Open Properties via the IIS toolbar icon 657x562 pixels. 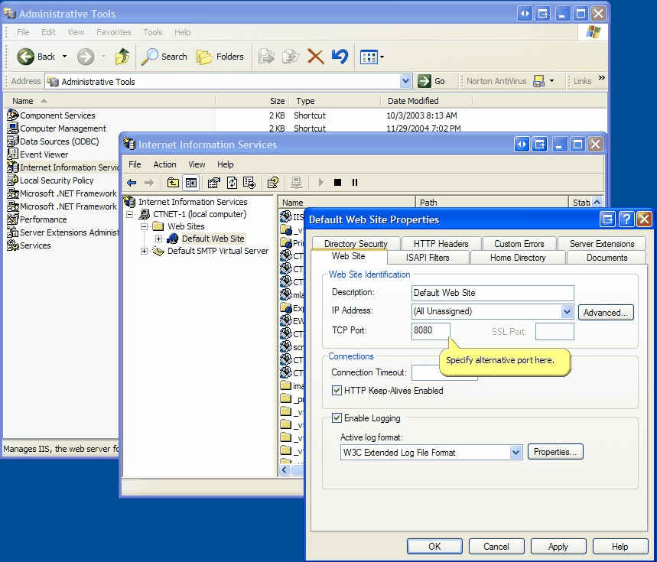pos(214,183)
